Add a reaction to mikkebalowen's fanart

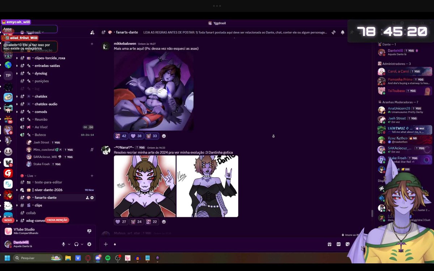tap(163, 136)
